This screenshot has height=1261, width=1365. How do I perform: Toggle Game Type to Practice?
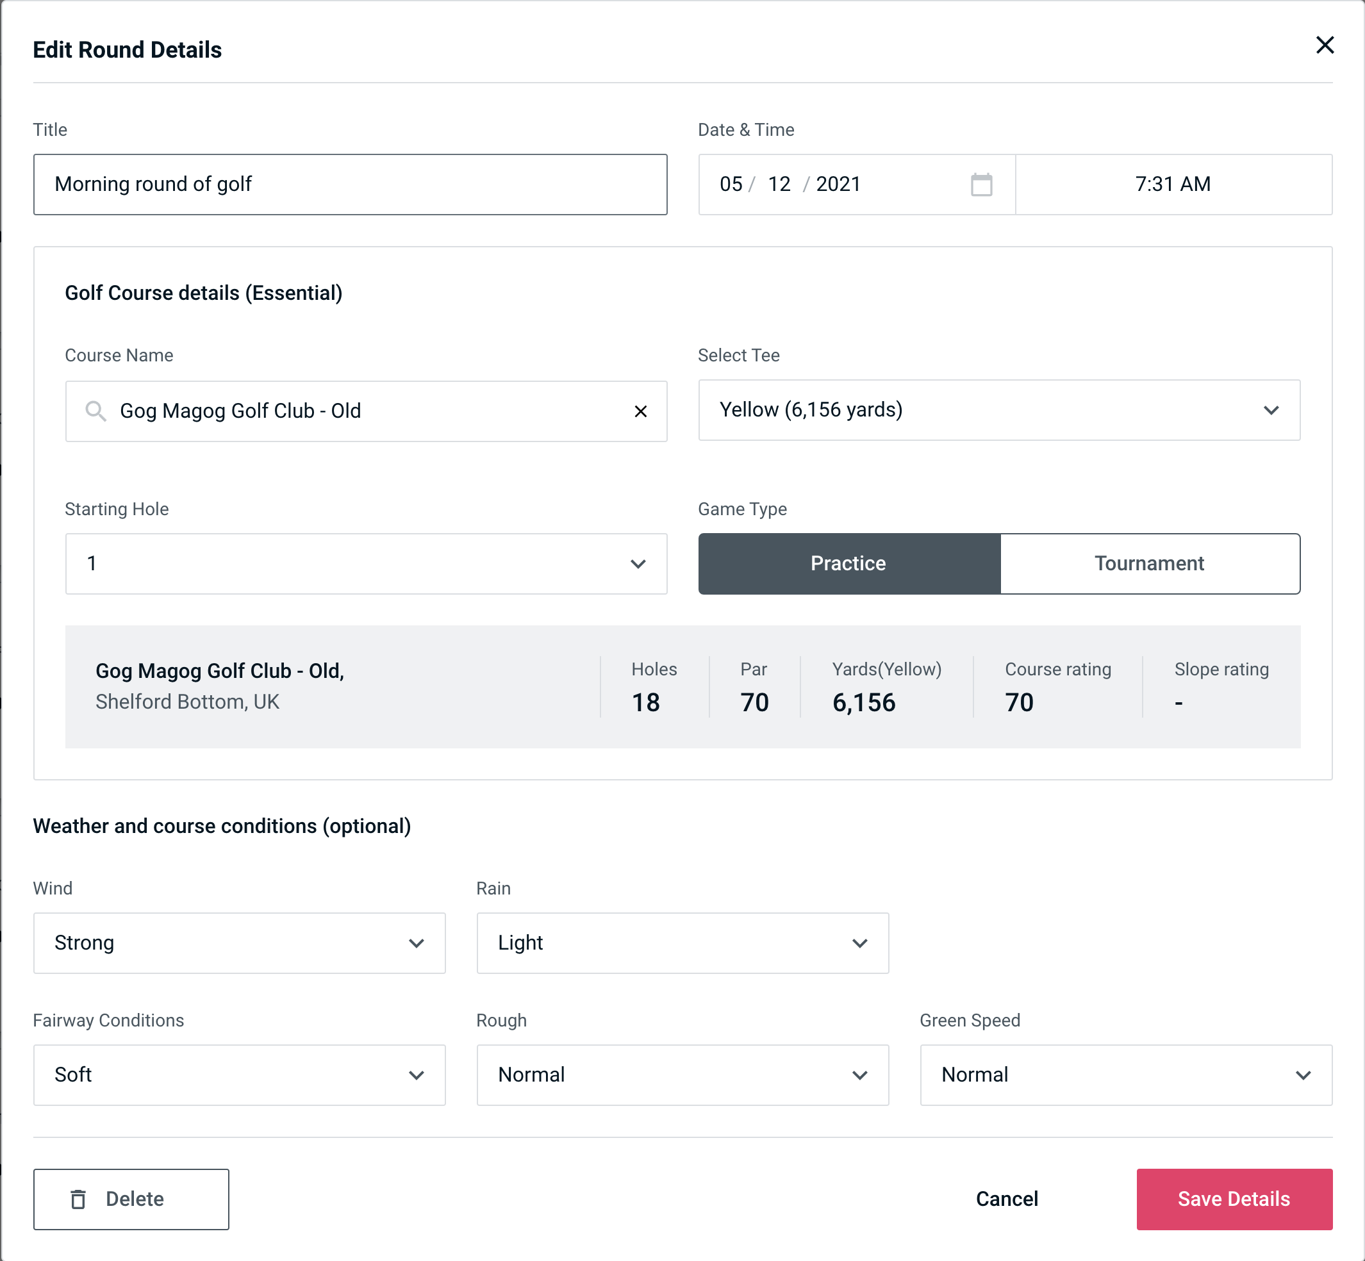click(848, 563)
